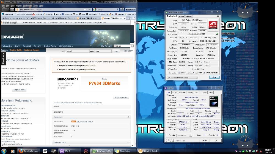Click Firefox home button
The height and width of the screenshot is (154, 275).
[x=122, y=9]
